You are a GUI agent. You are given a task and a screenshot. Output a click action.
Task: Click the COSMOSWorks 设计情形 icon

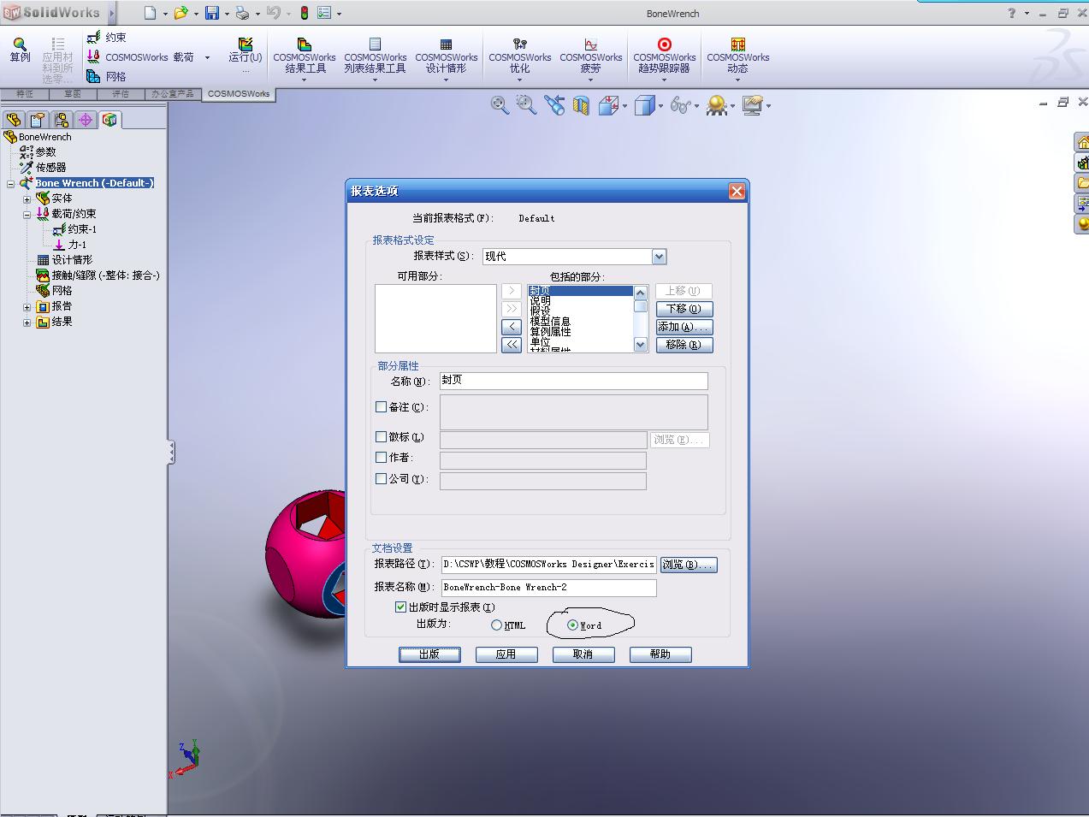[446, 44]
